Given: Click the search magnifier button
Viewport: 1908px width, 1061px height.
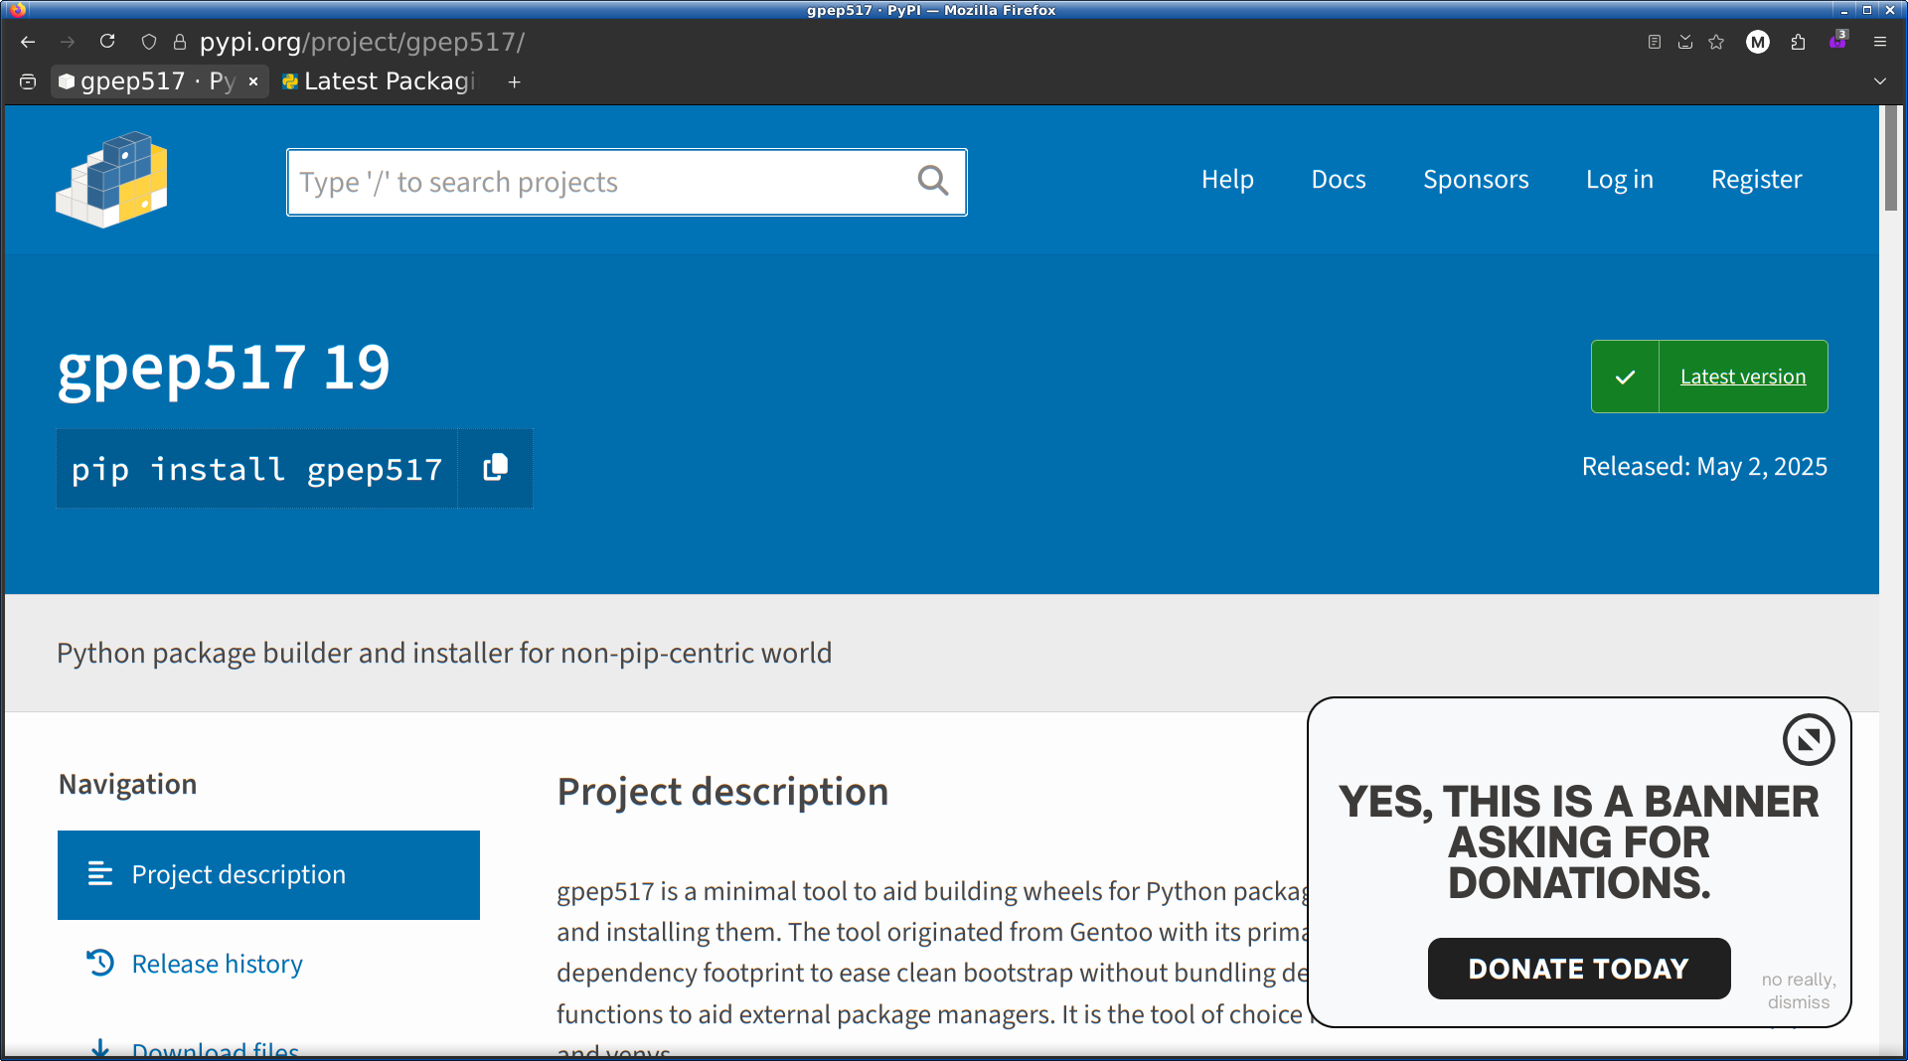Looking at the screenshot, I should coord(933,181).
